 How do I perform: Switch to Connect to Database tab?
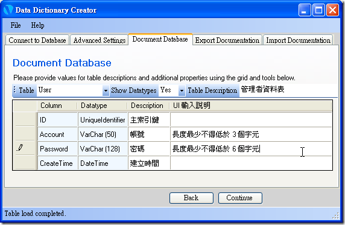[x=37, y=40]
